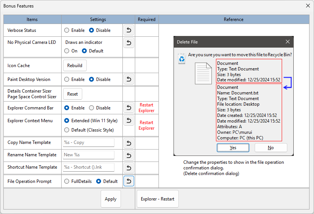Close the Delete File preview dialog
Screen dimensions: 314x214
(x=288, y=42)
